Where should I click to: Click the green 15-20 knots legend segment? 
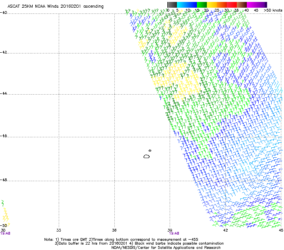coord(202,5)
